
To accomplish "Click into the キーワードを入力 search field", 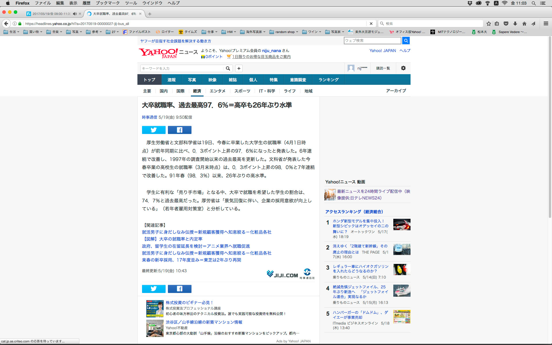I will 182,68.
